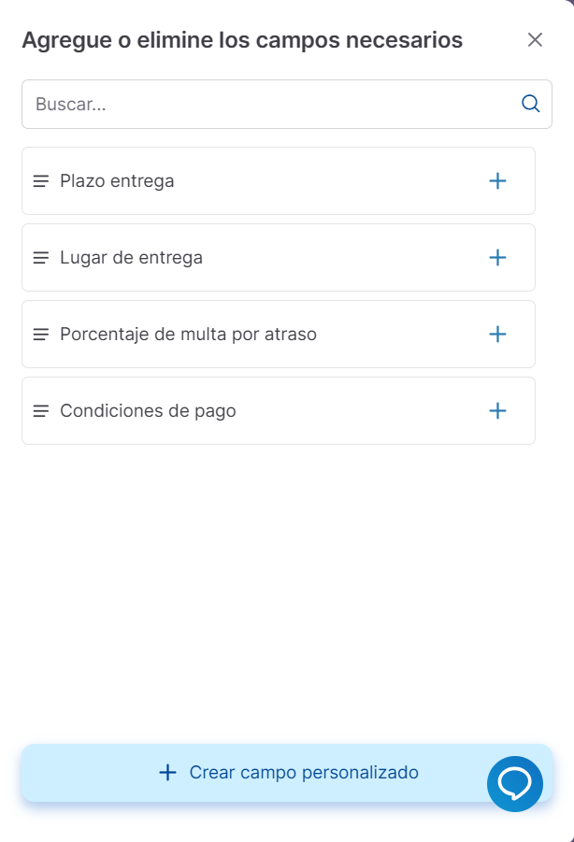Add the "Lugar de entrega" field using plus
Image resolution: width=574 pixels, height=842 pixels.
click(x=497, y=257)
